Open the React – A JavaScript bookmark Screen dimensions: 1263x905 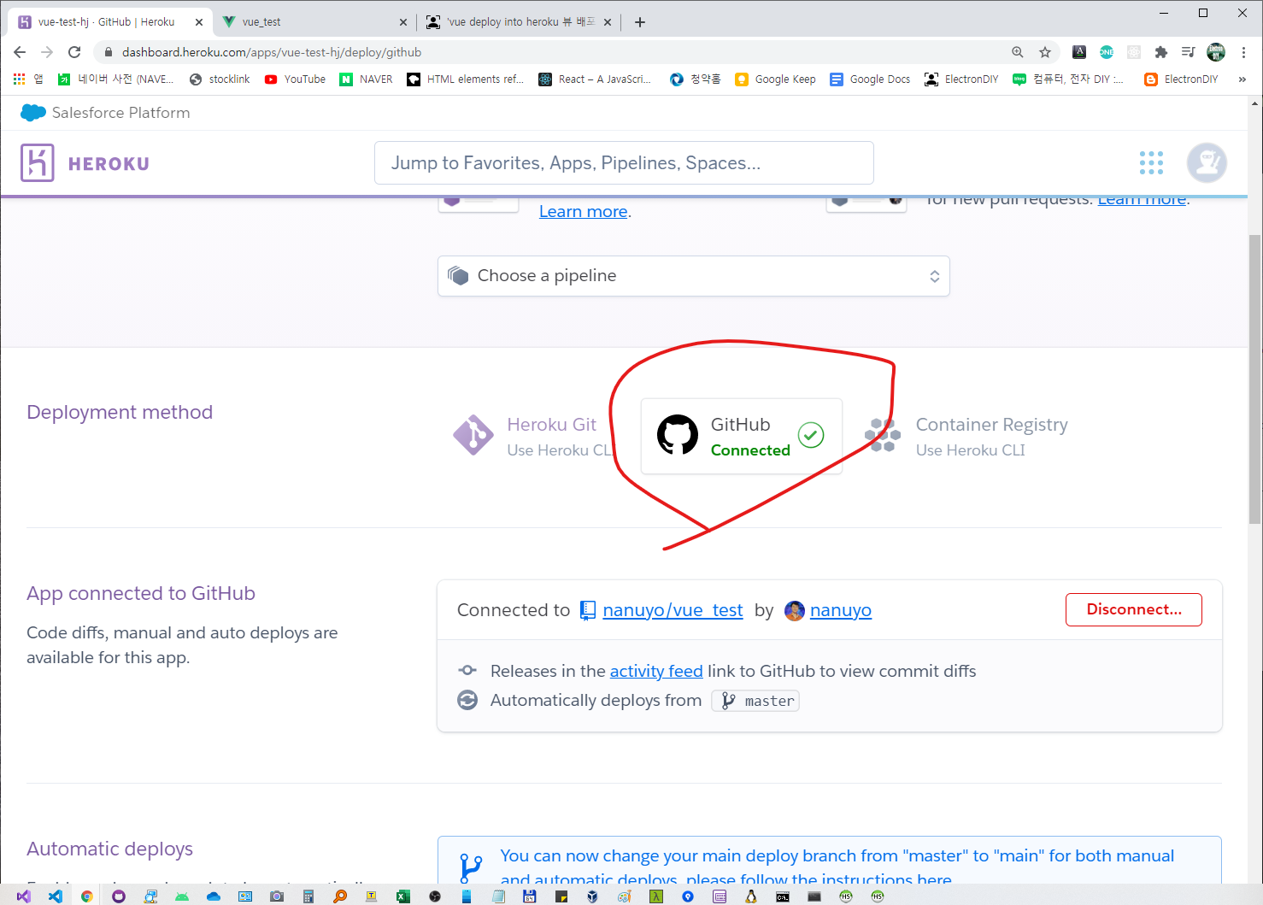point(595,79)
